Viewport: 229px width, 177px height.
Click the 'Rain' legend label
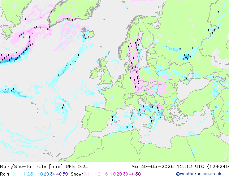click(x=5, y=174)
